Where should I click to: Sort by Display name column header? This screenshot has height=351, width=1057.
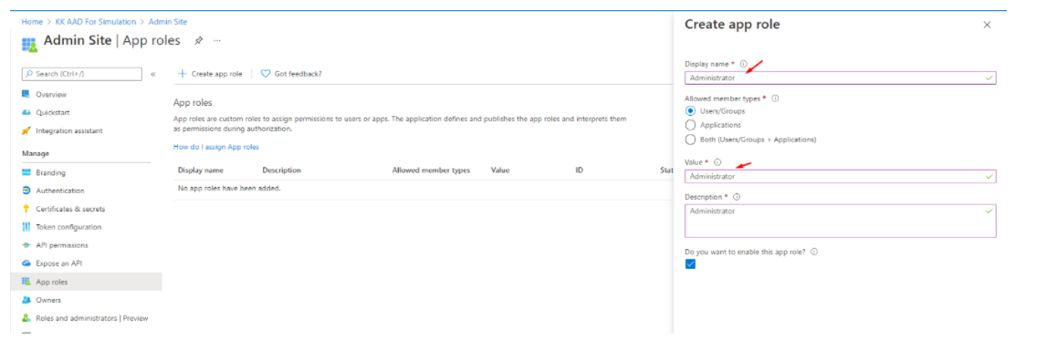coord(200,170)
